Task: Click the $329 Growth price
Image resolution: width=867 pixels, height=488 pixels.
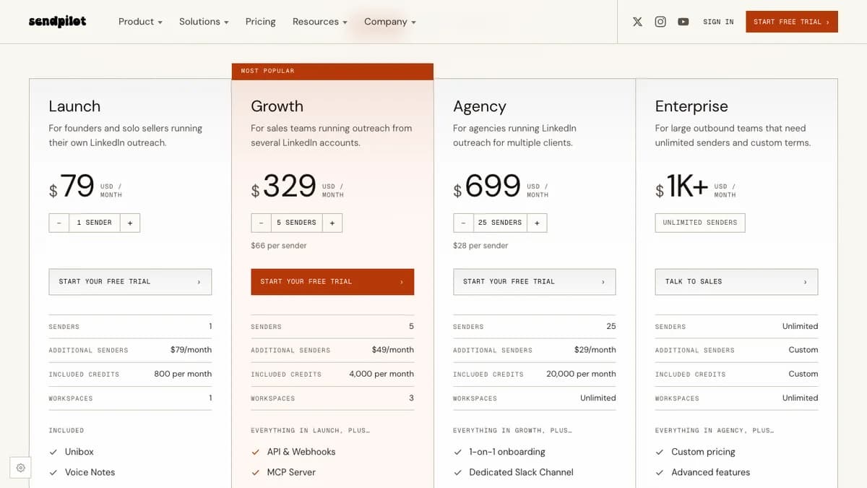Action: (x=284, y=187)
